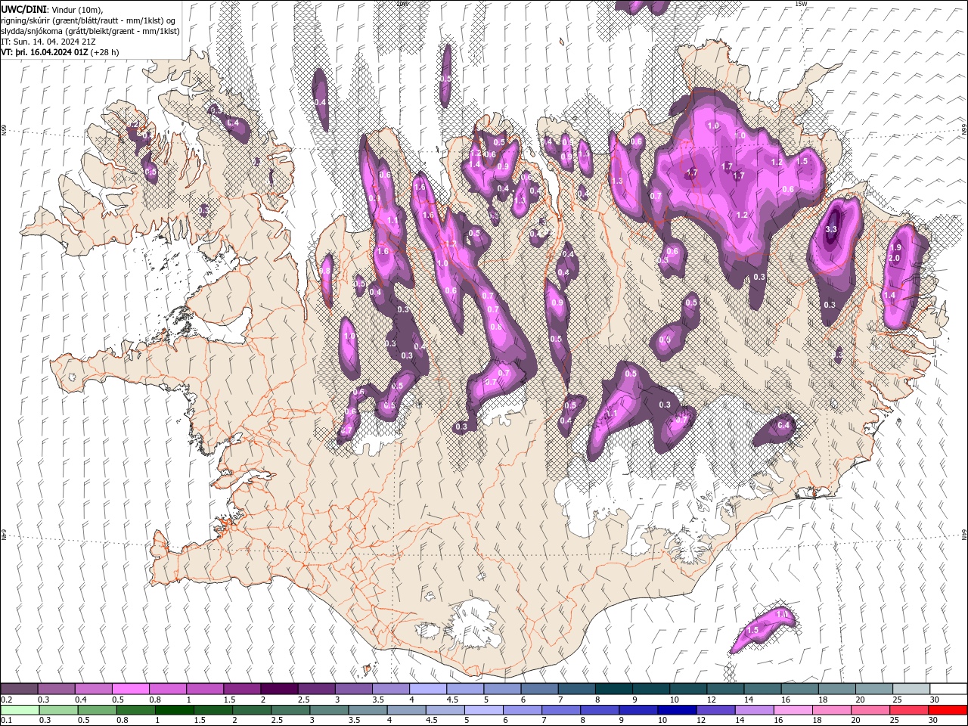Click the 1.9 snowfall value on the map
Image resolution: width=968 pixels, height=726 pixels.
click(896, 248)
